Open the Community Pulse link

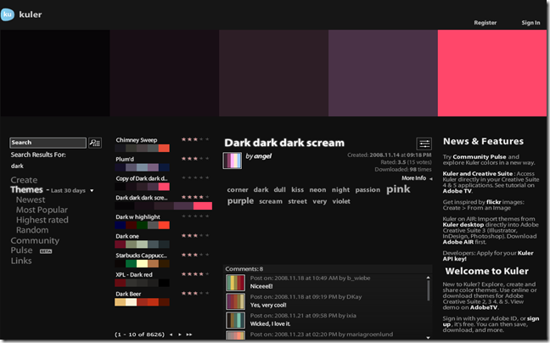click(480, 157)
